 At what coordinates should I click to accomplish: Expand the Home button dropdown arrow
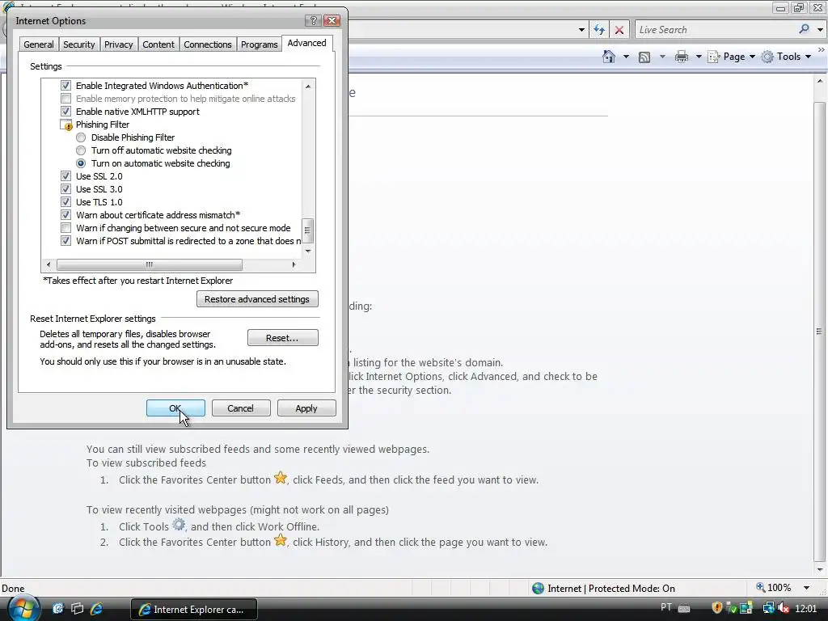point(626,57)
